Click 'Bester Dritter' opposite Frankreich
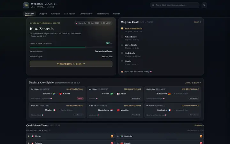Image resolution: width=230 pixels, height=144 pixels. (182, 110)
